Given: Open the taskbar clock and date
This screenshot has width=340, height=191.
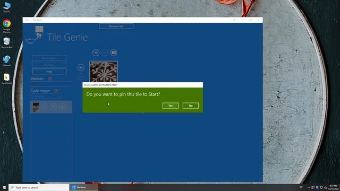Looking at the screenshot, I should pyautogui.click(x=333, y=187).
